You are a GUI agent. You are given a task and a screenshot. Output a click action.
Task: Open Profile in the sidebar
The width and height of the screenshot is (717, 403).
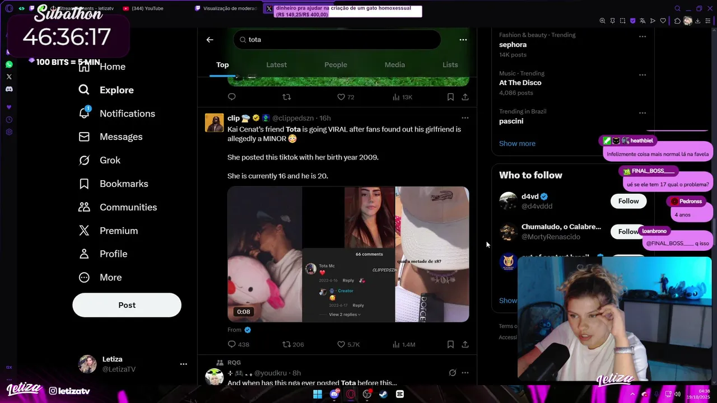[103, 254]
